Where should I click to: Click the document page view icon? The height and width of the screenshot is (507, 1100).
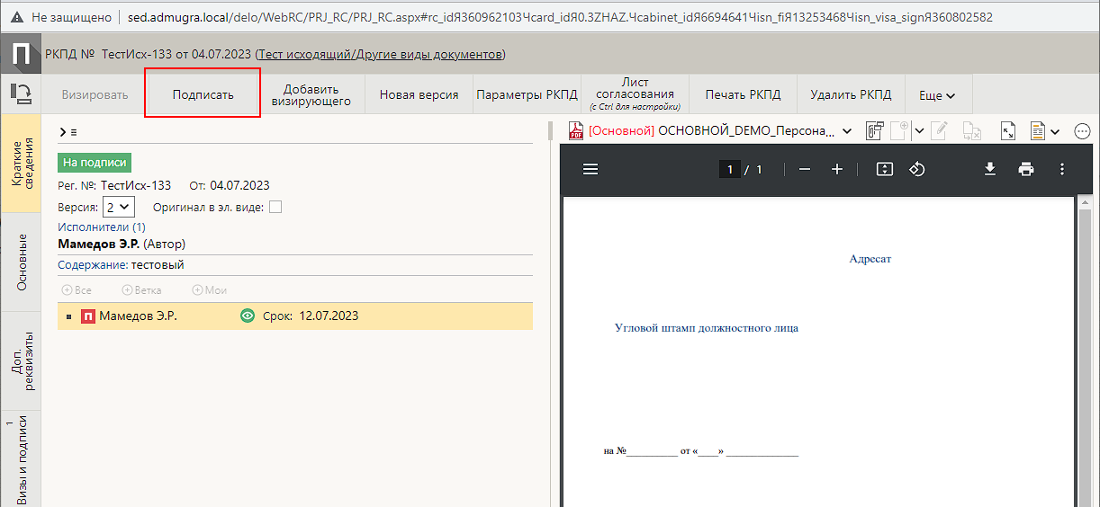1038,131
